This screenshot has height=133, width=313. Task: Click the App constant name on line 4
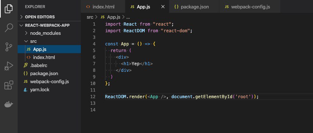point(125,44)
